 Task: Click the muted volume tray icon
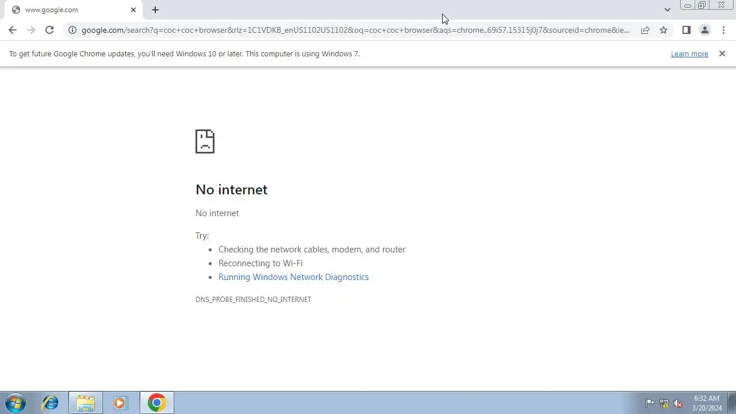[678, 404]
